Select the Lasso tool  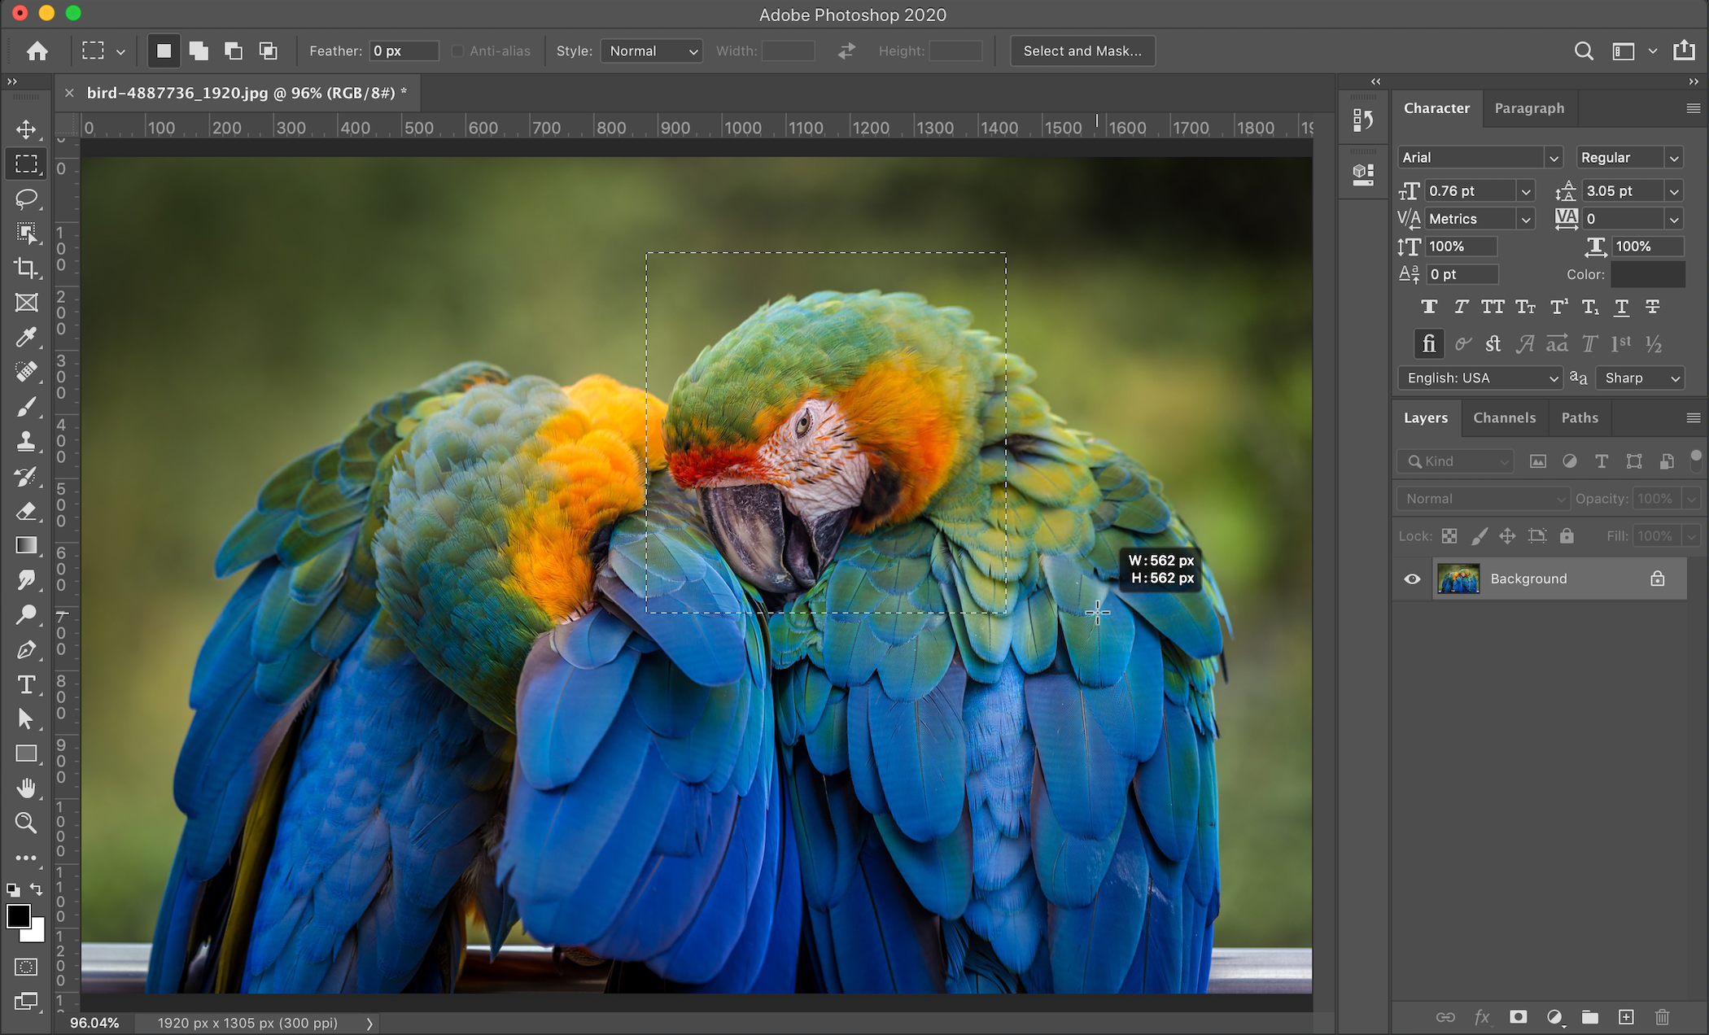pos(26,199)
